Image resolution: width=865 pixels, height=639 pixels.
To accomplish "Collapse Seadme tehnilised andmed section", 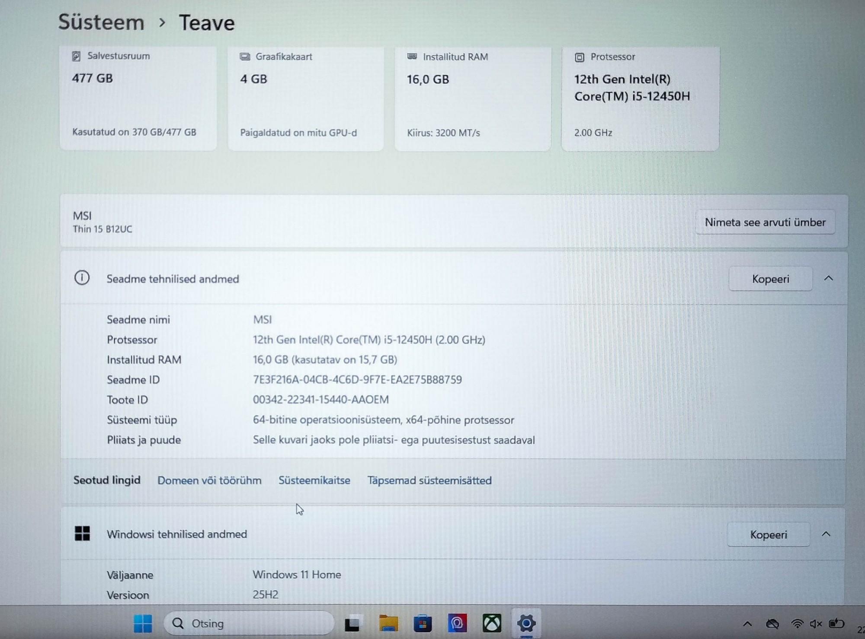I will pos(828,279).
